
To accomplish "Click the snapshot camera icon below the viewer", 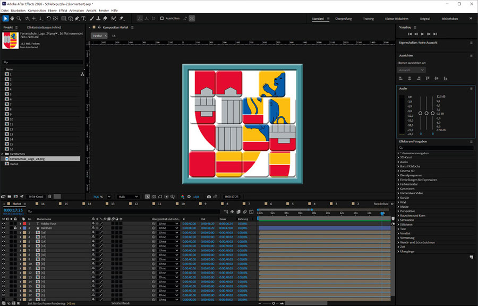I will (209, 197).
